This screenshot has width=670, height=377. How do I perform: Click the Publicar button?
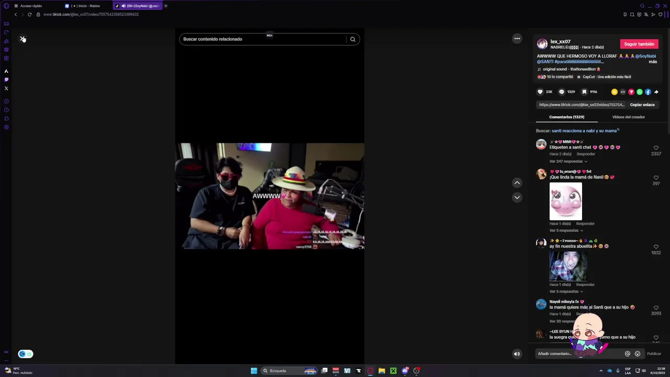[654, 353]
